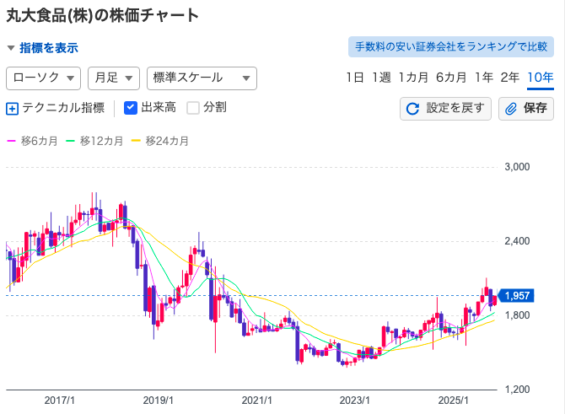
Task: Choose the 2年 time range
Action: pyautogui.click(x=510, y=78)
